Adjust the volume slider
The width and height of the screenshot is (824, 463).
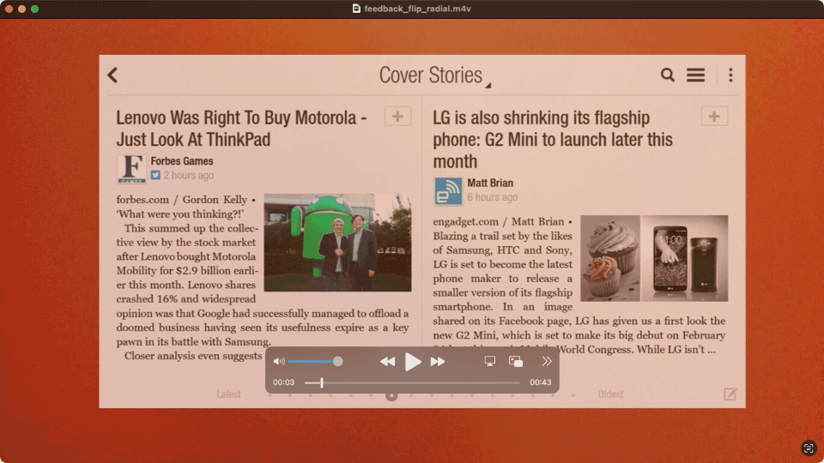click(315, 361)
